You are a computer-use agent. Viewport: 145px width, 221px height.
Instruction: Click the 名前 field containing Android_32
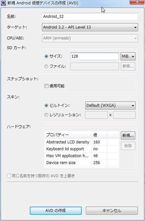90,16
